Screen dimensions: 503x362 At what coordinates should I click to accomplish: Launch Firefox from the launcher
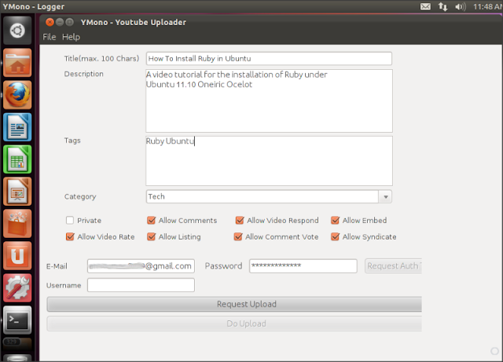tap(17, 95)
